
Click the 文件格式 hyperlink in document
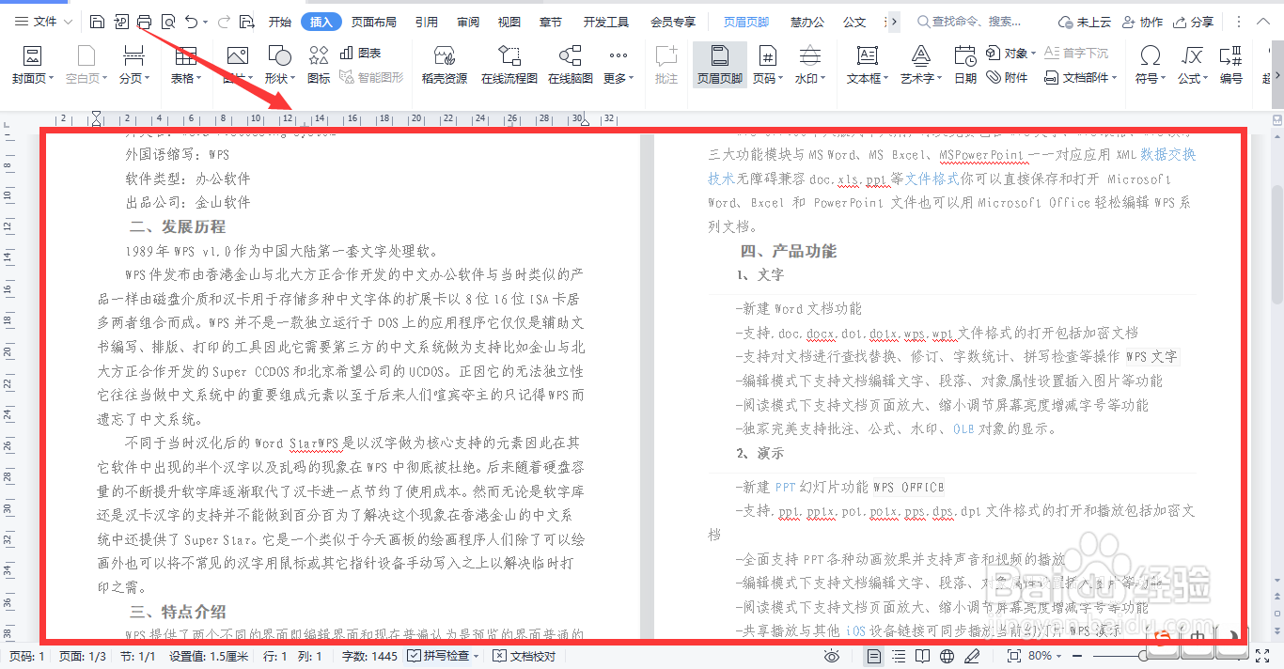coord(932,178)
